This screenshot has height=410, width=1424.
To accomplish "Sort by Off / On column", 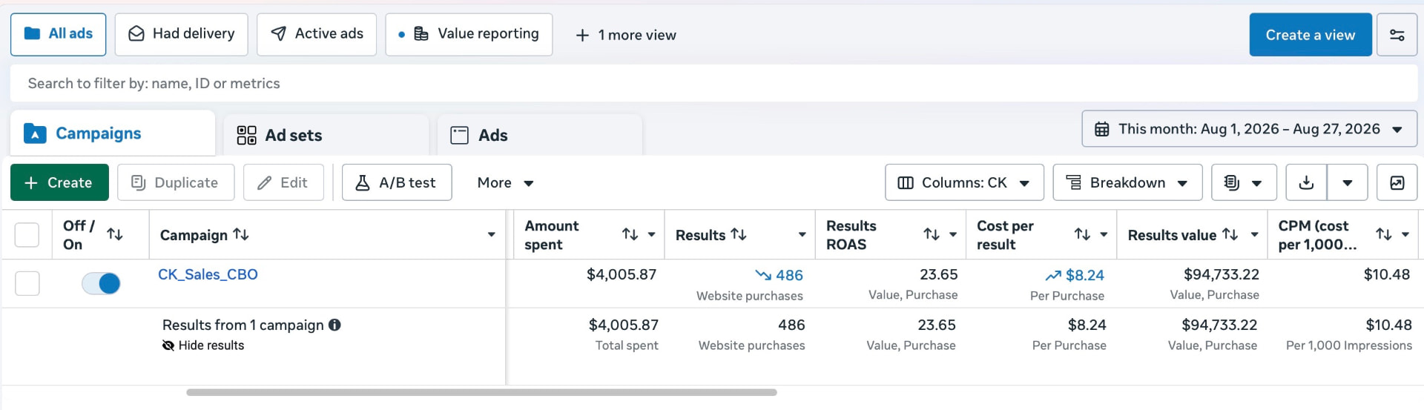I will 115,234.
